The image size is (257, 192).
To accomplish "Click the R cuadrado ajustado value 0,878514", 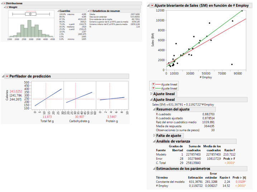I will pyautogui.click(x=208, y=118).
